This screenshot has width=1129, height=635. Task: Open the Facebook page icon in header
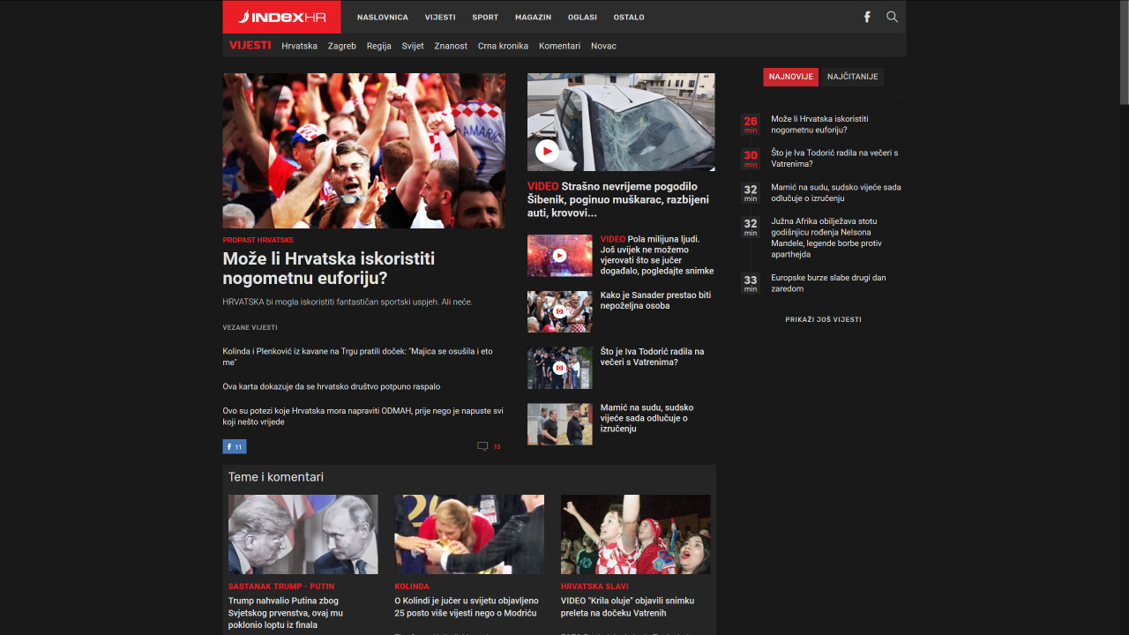click(x=867, y=17)
